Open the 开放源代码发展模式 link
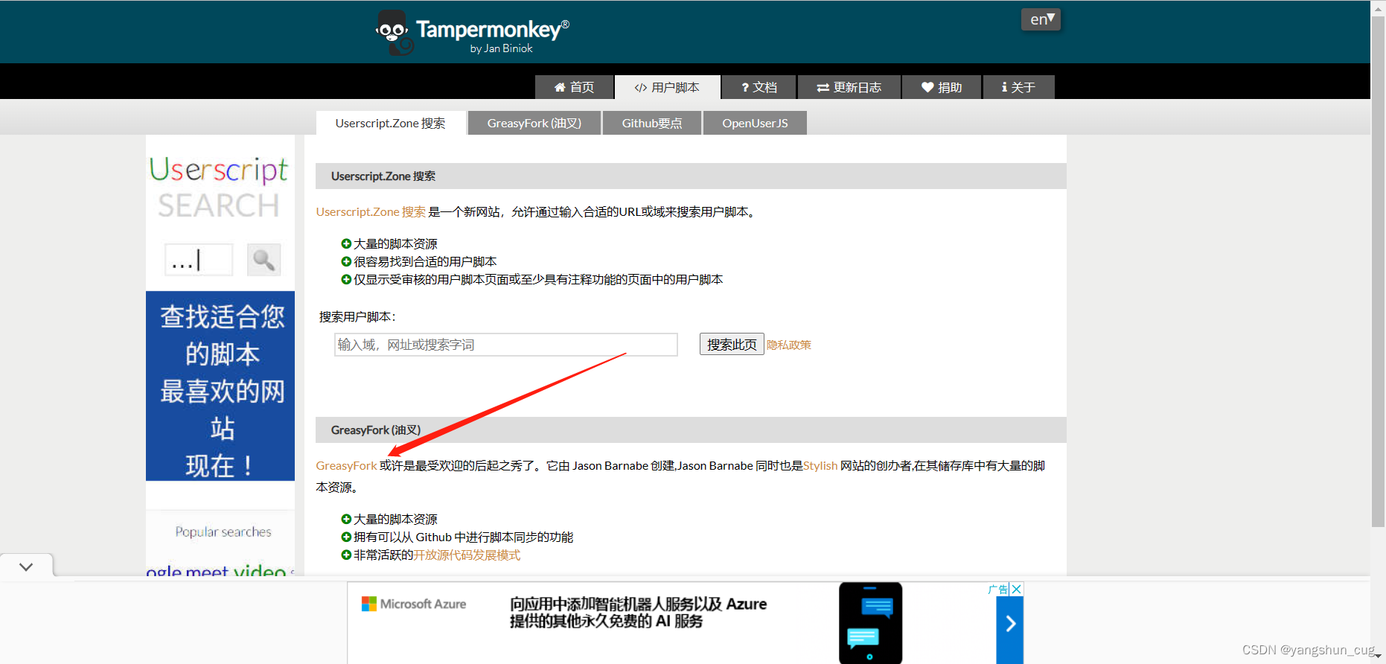 [467, 555]
